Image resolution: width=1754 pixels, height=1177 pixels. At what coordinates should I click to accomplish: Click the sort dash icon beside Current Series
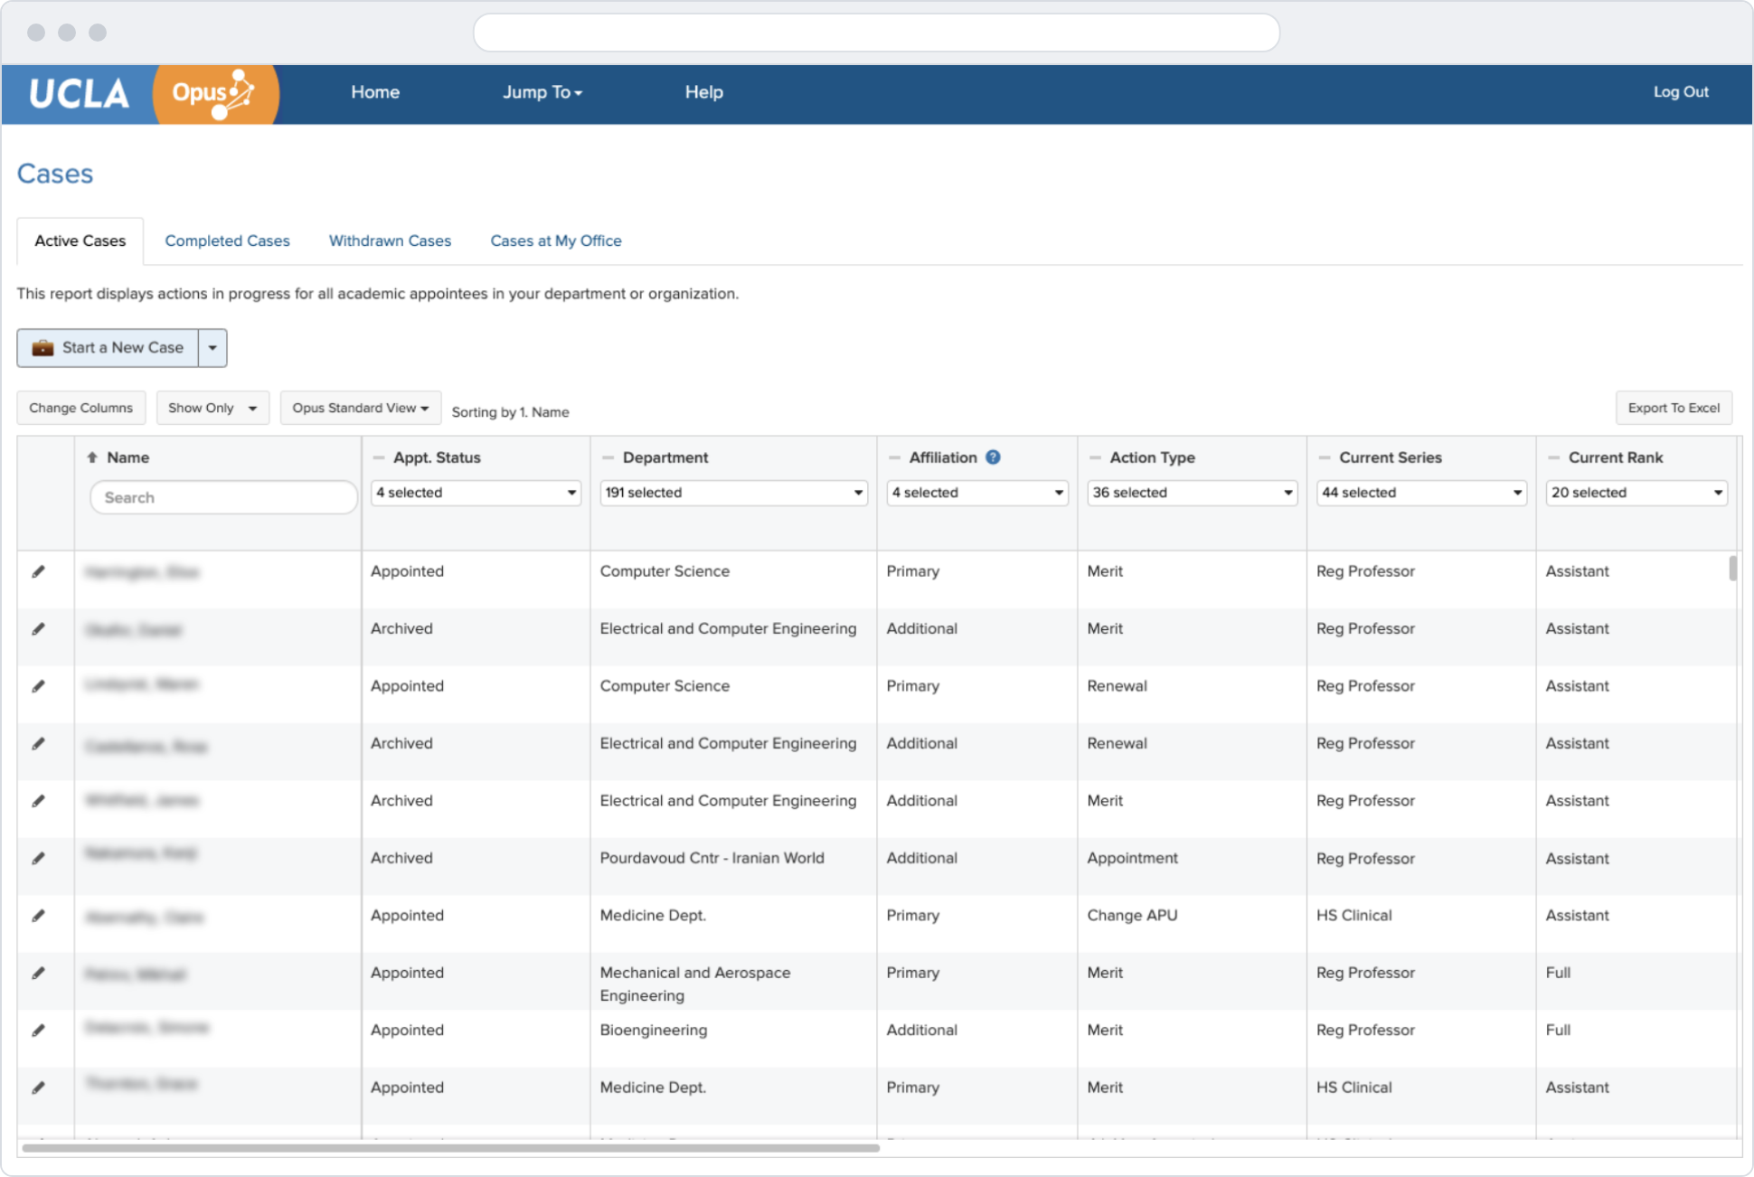(x=1325, y=457)
